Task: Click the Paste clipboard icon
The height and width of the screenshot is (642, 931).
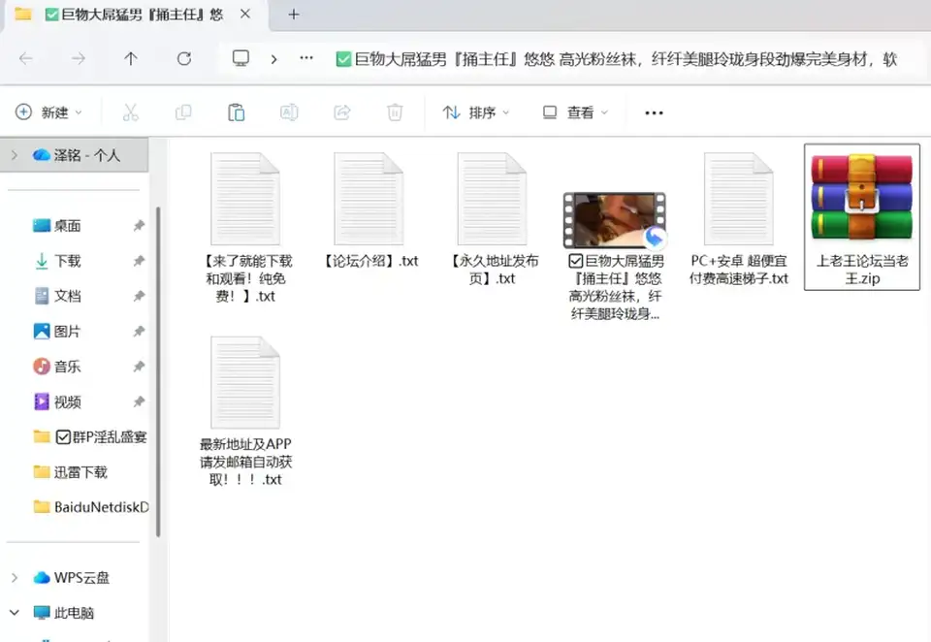Action: [x=237, y=112]
